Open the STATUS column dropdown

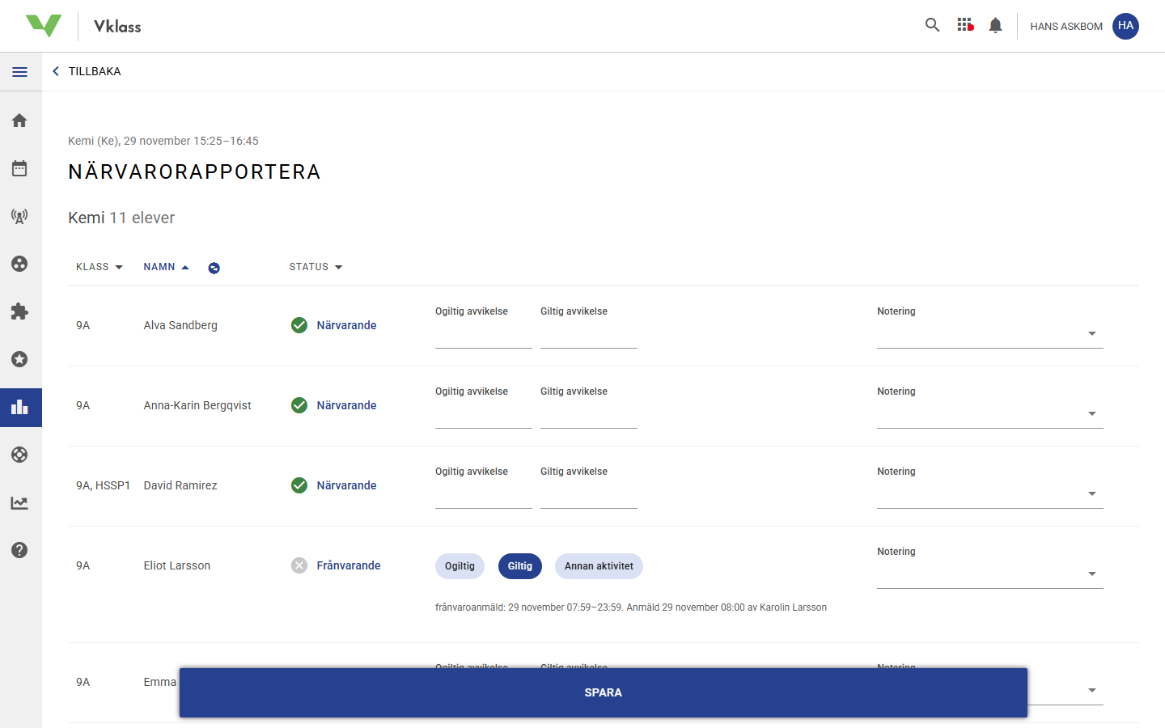(x=316, y=267)
